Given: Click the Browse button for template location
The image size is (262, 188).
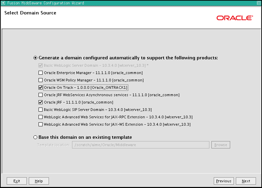Looking at the screenshot, I should point(221,145).
